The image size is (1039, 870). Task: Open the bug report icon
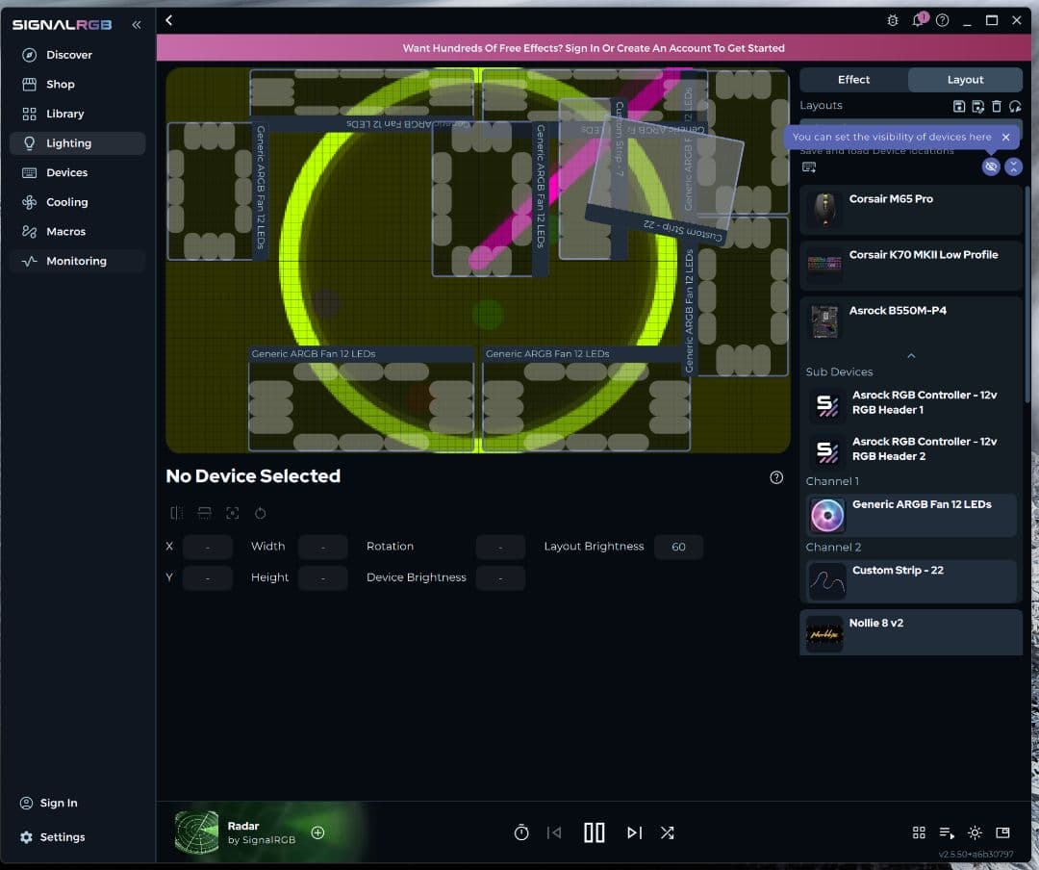coord(893,20)
